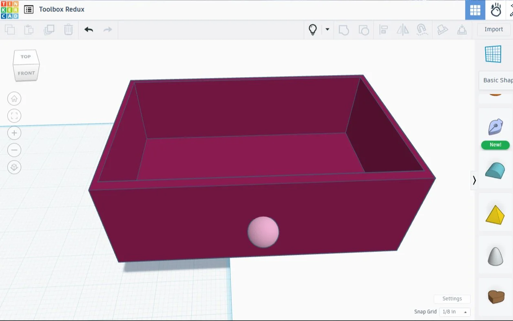Image resolution: width=513 pixels, height=321 pixels.
Task: Select the pink sphere knob
Action: [263, 232]
